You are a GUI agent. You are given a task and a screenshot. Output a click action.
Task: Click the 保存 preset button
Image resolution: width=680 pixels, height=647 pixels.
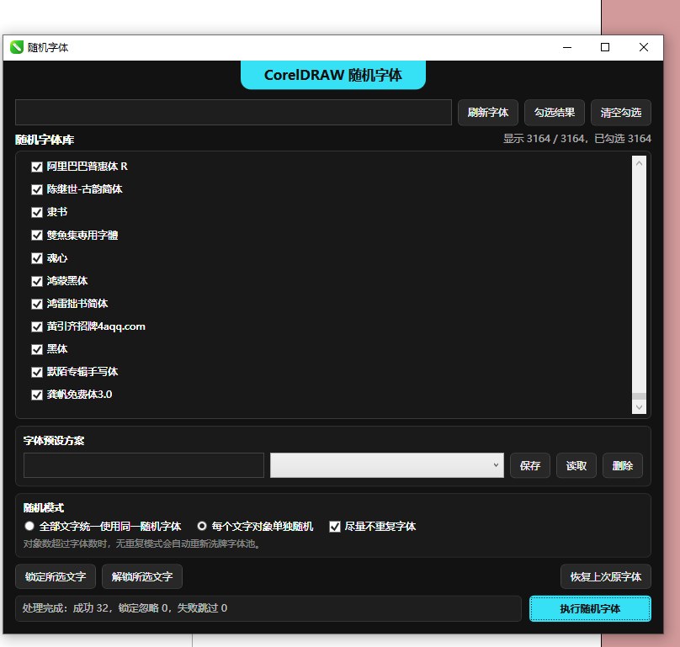pyautogui.click(x=530, y=466)
